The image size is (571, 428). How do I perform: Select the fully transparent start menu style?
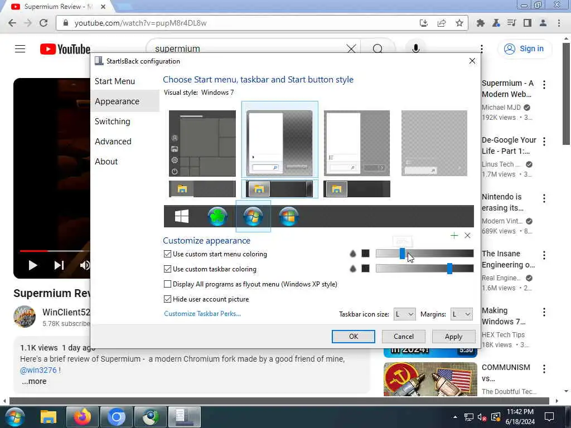pyautogui.click(x=434, y=143)
